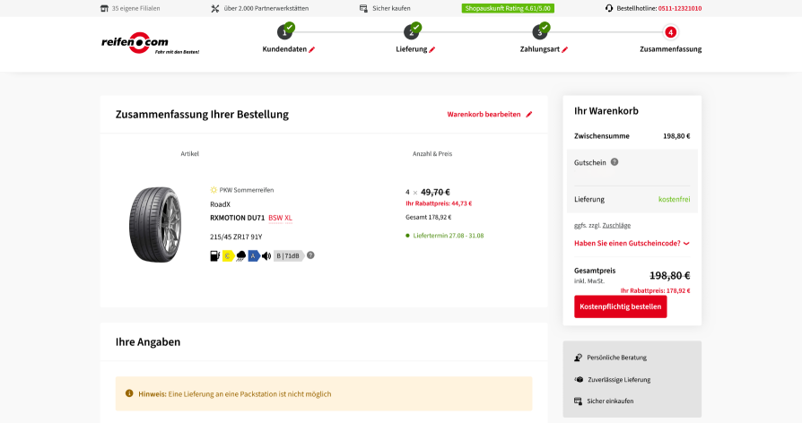This screenshot has height=423, width=802.
Task: Click the headset icon beside Bestellhotline
Action: click(608, 8)
